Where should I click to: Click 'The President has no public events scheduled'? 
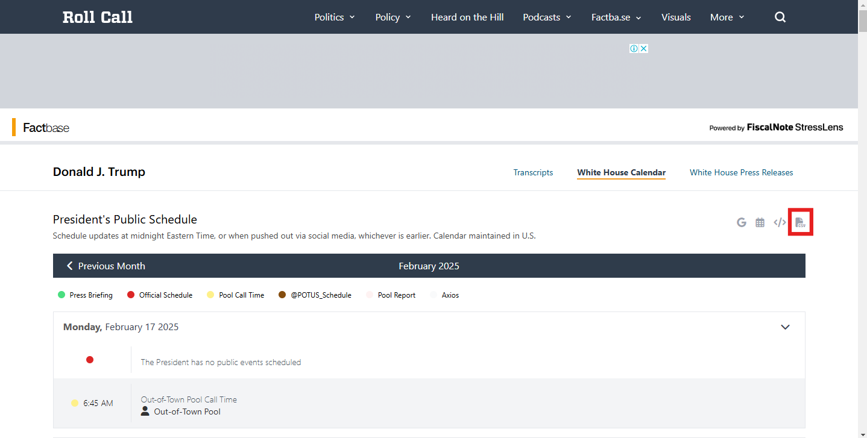[221, 362]
